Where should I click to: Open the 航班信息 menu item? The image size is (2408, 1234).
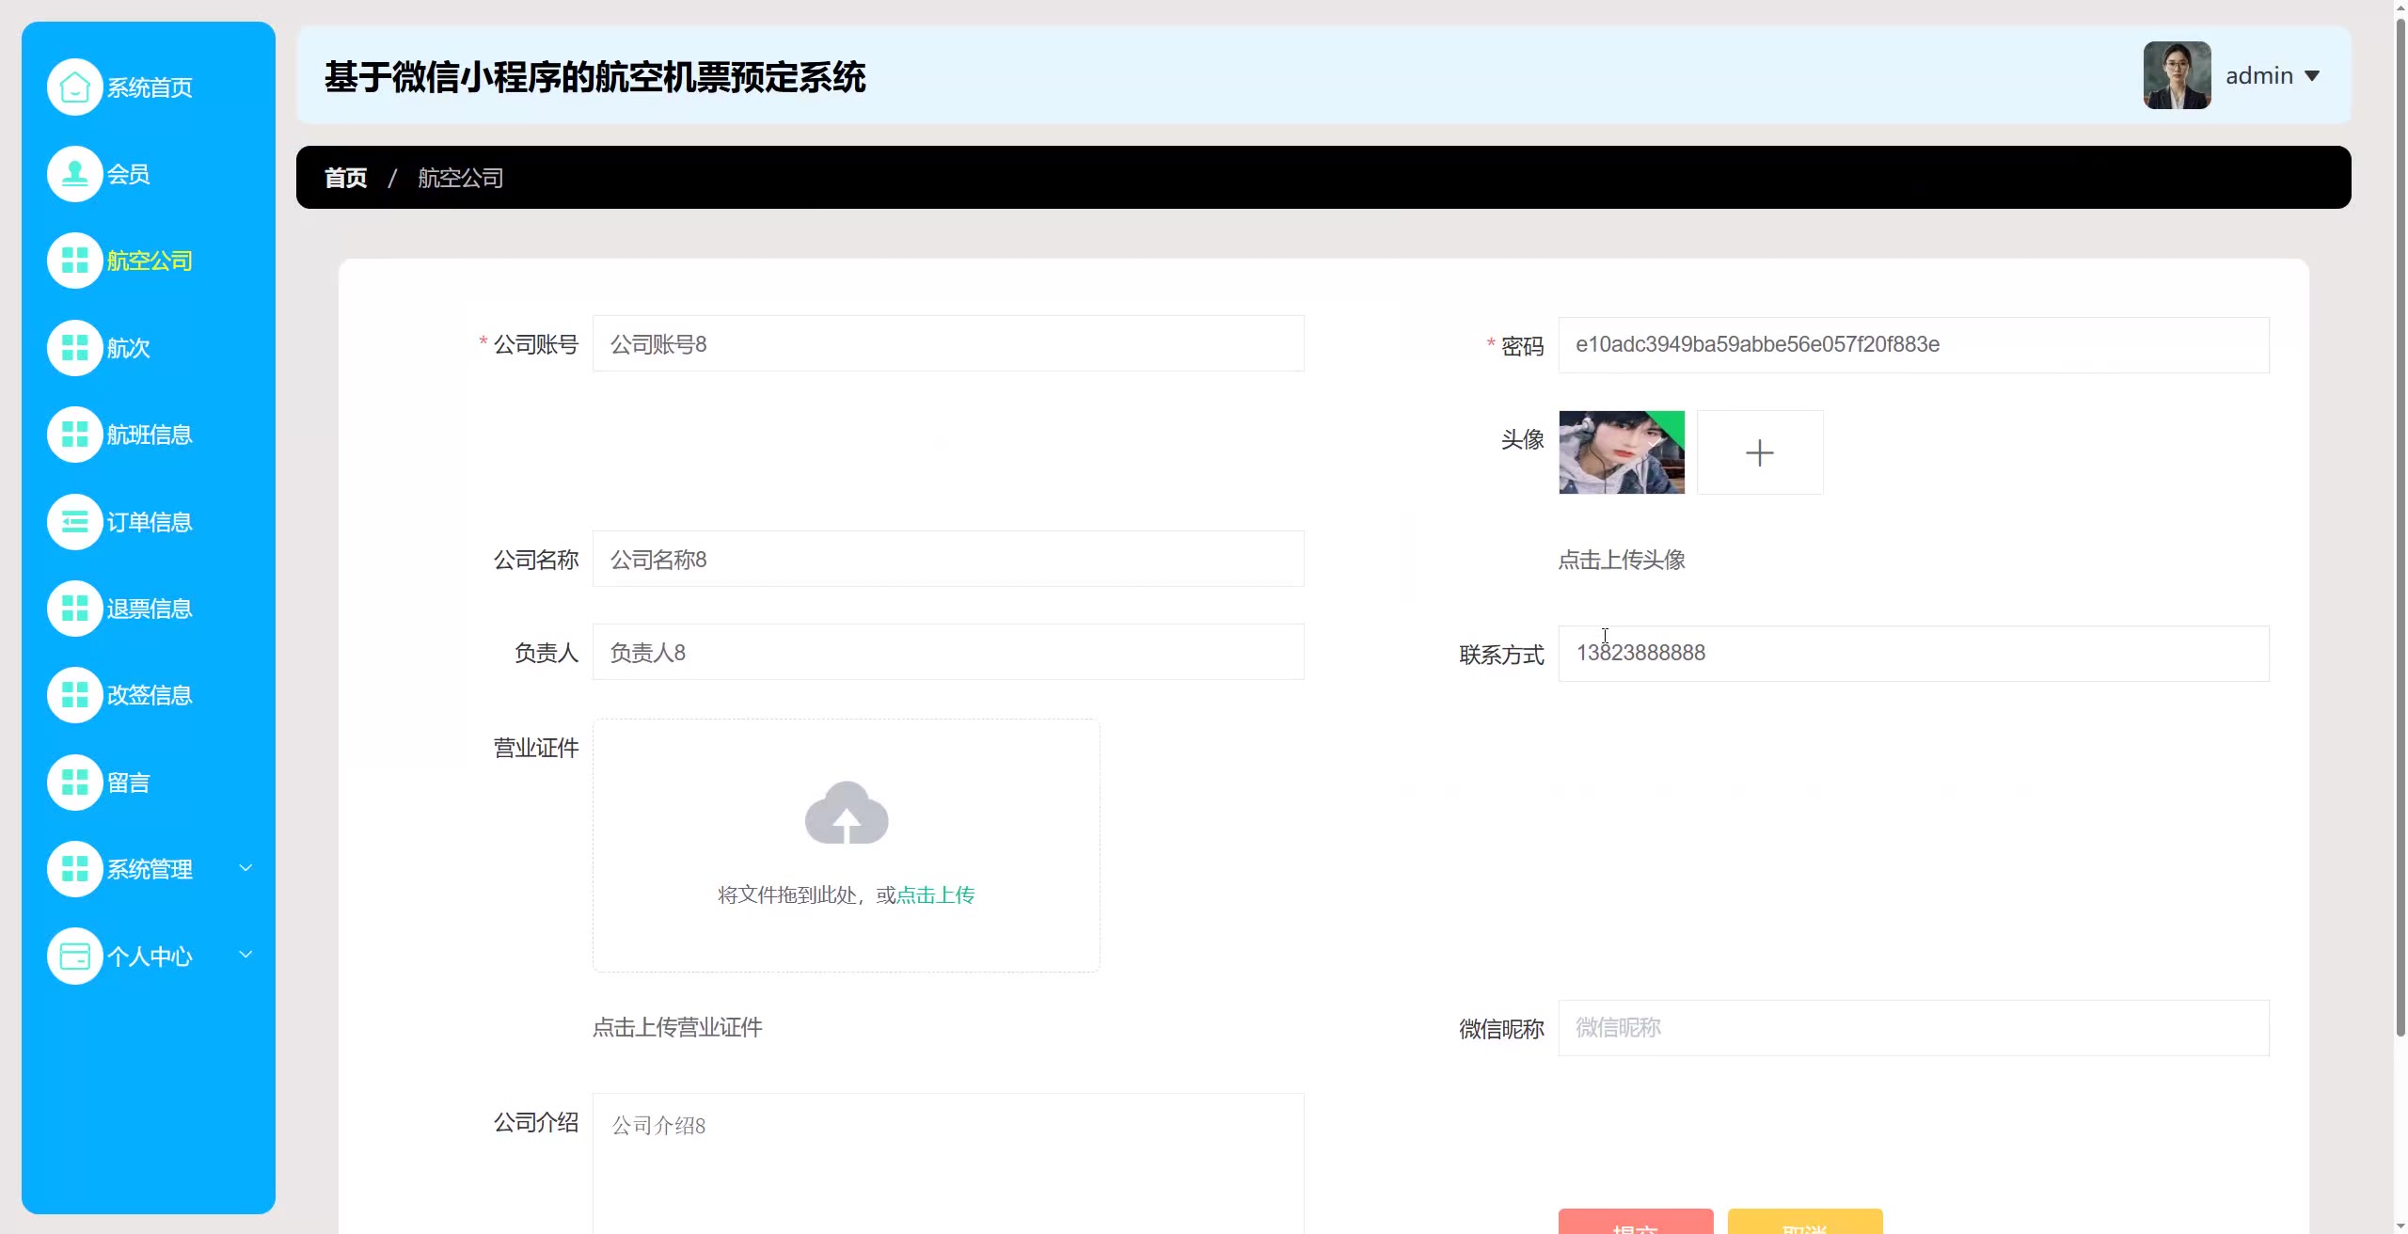coord(149,435)
